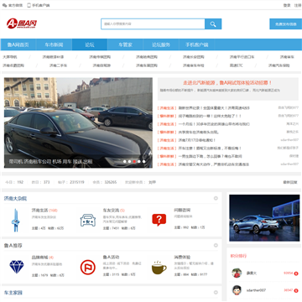Image resolution: width=302 pixels, height=302 pixels.
Task: Open the 消费体验 forum title
Action: coord(182,258)
